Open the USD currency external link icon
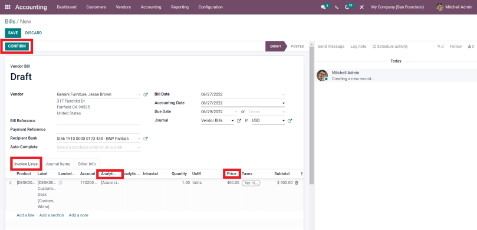This screenshot has width=477, height=230. (290, 121)
